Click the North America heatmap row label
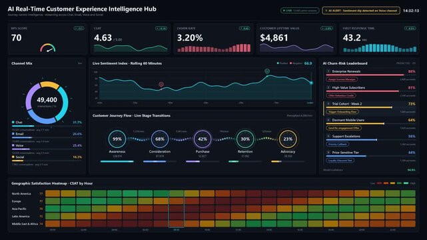 click(21, 194)
